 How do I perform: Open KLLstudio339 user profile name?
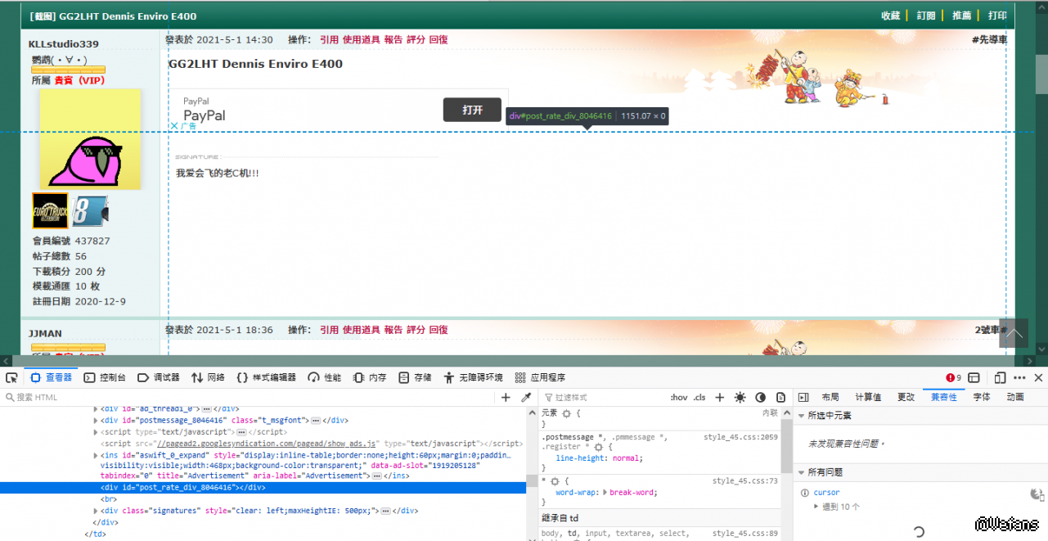pos(64,44)
